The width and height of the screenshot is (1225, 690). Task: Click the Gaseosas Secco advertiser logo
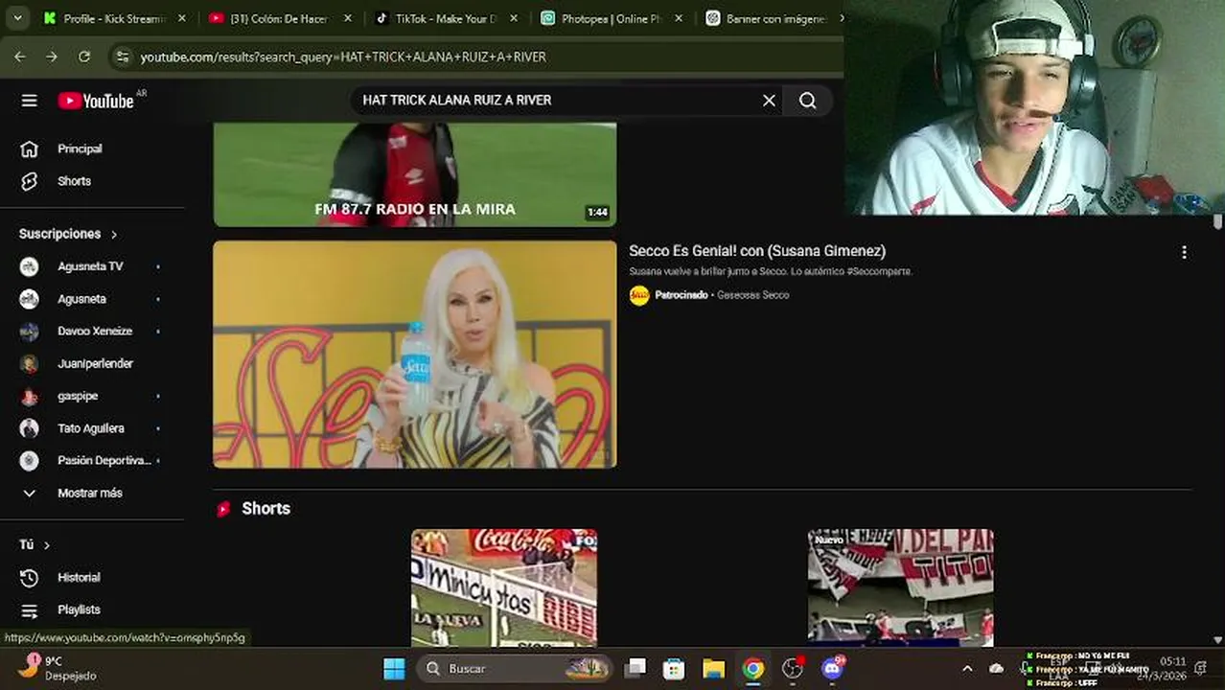[639, 295]
